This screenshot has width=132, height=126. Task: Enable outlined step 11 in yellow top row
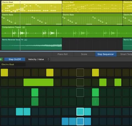pos(80,73)
